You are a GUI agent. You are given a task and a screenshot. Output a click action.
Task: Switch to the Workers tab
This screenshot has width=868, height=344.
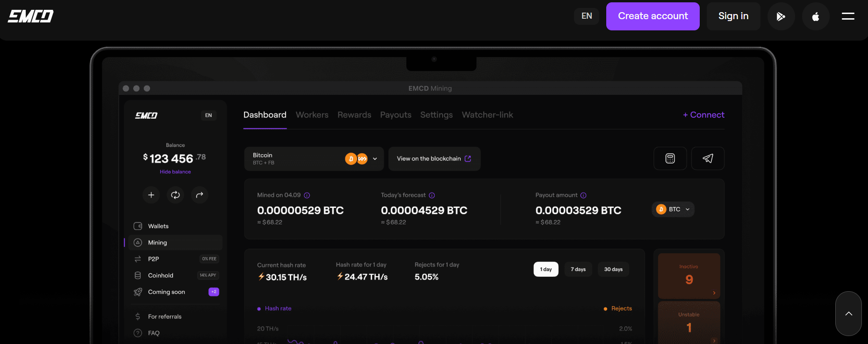312,115
